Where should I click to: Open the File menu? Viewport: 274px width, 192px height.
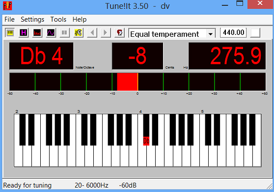tap(9, 19)
